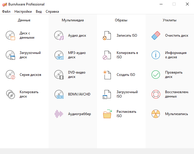Select 'MP3-аудио диск' label
The width and height of the screenshot is (194, 154).
click(x=77, y=55)
